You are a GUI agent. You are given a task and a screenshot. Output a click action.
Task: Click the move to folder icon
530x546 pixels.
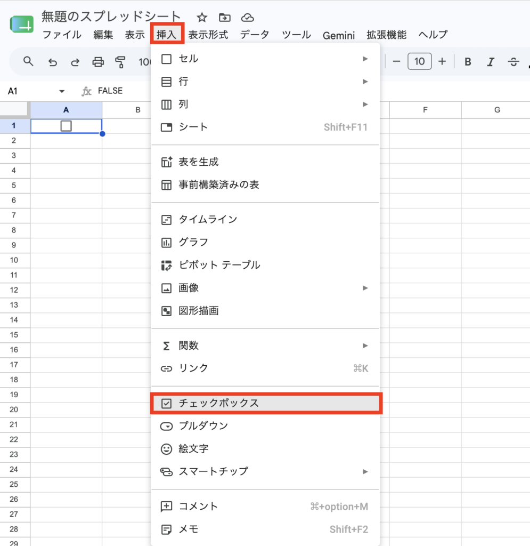point(224,17)
